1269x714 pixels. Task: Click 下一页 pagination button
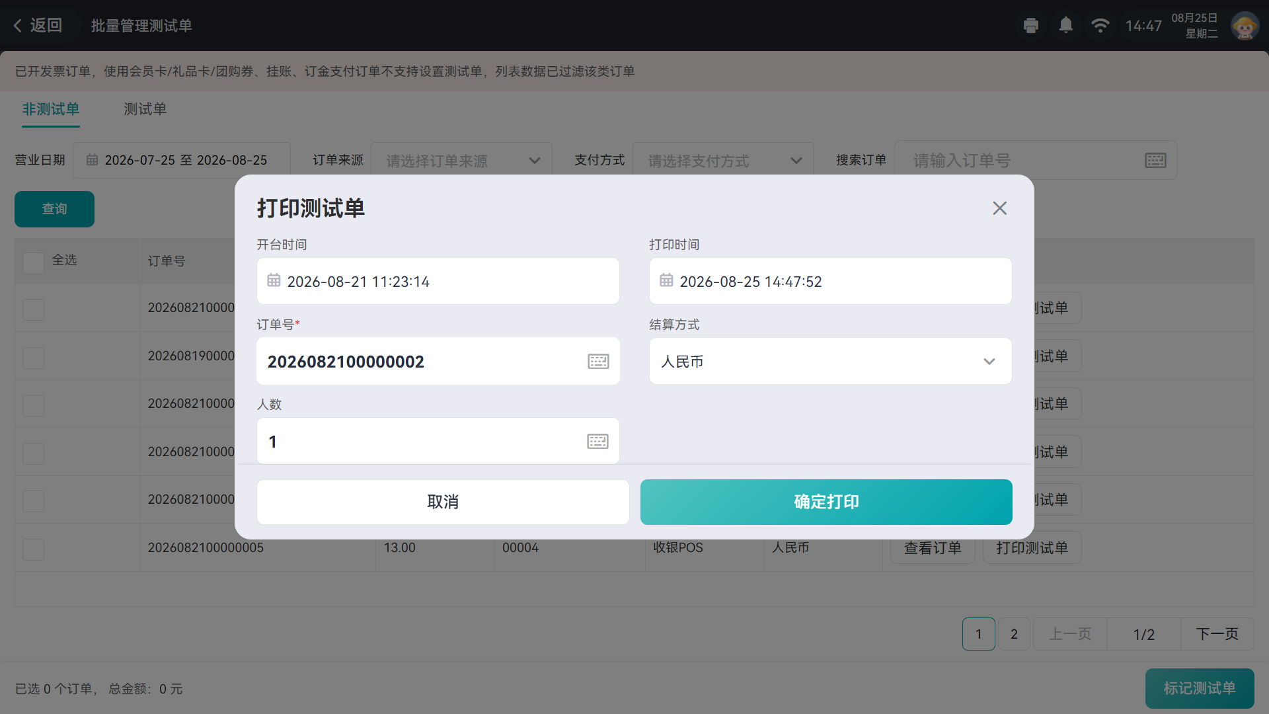pos(1217,634)
